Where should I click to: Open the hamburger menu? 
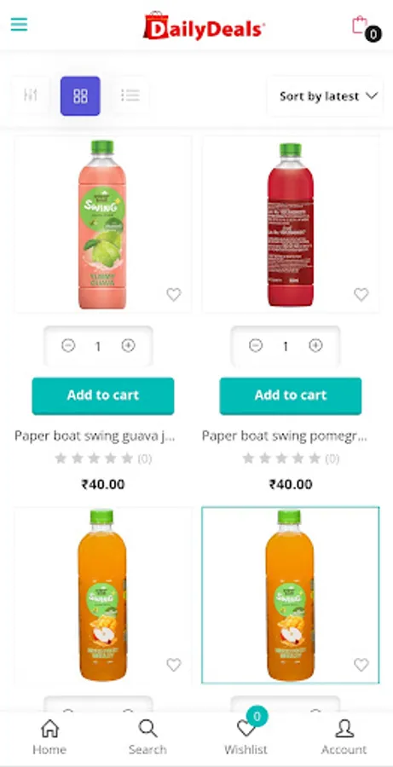[x=19, y=24]
